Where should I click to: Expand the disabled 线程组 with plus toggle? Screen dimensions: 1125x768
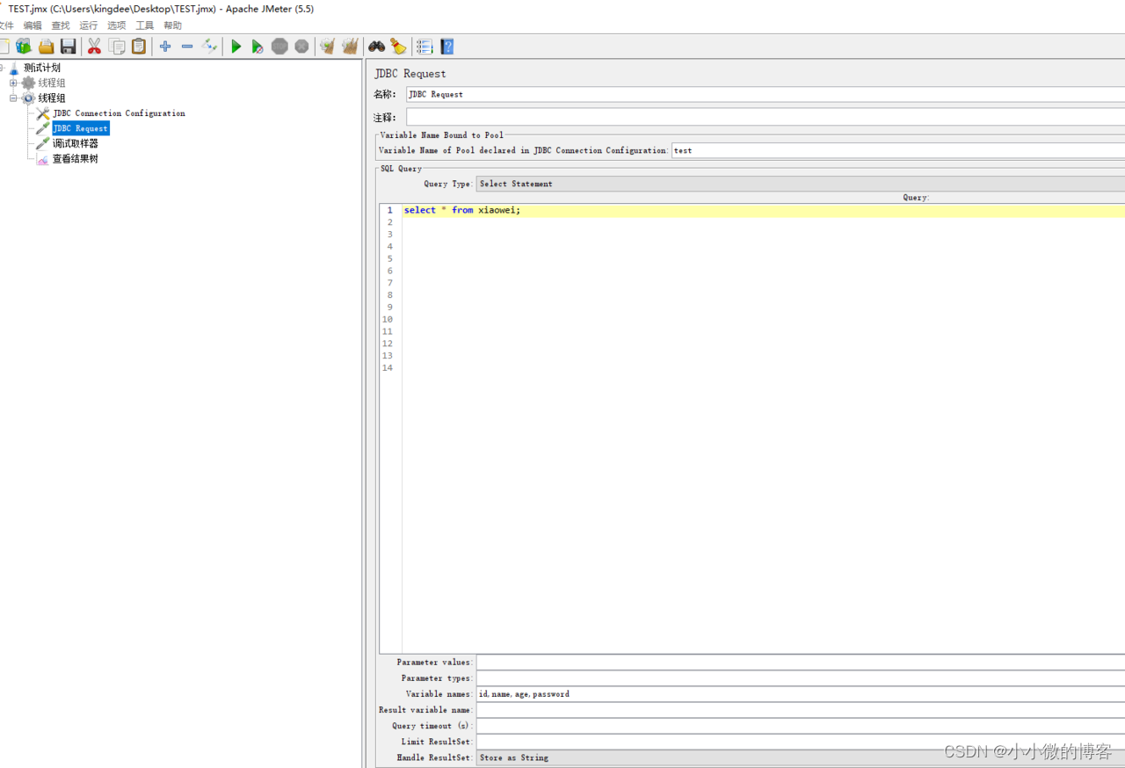coord(13,83)
